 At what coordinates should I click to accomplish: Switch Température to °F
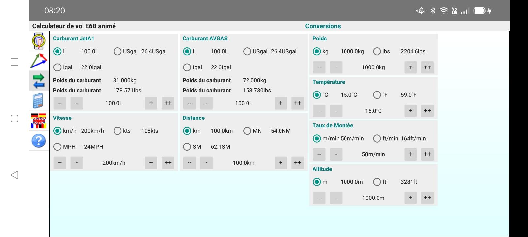point(377,95)
